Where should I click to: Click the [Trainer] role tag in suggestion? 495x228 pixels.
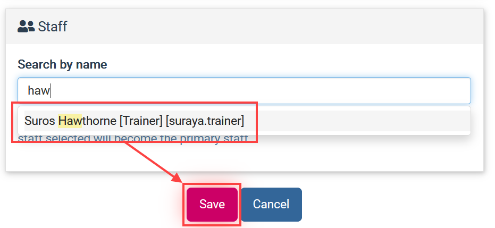pyautogui.click(x=141, y=121)
